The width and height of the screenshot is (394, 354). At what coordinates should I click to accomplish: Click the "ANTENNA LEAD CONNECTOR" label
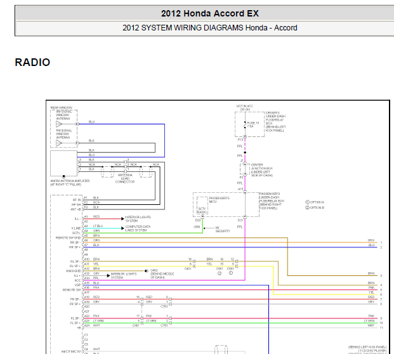[x=125, y=178]
